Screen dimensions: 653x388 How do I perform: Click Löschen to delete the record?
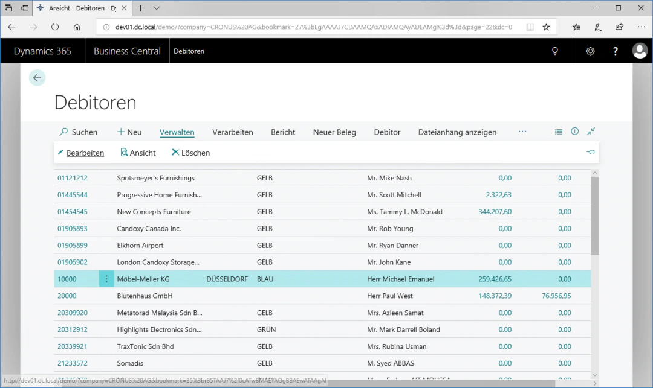190,153
